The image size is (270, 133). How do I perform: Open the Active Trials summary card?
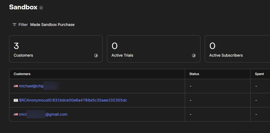154,49
